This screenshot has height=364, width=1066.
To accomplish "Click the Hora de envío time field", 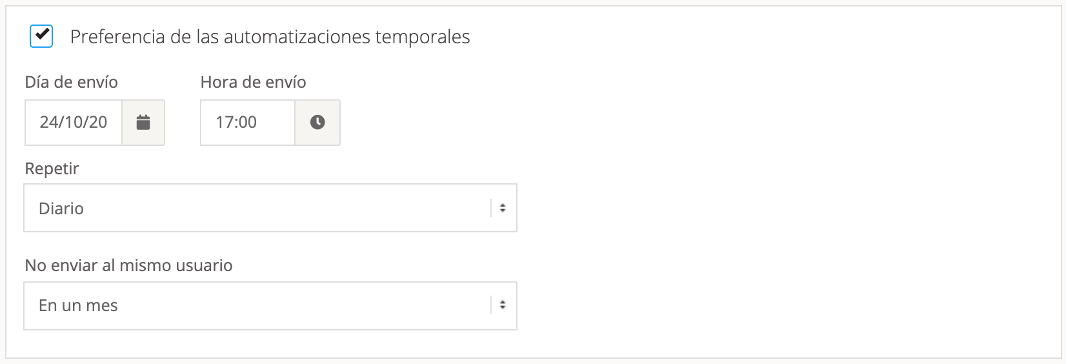I will 248,122.
